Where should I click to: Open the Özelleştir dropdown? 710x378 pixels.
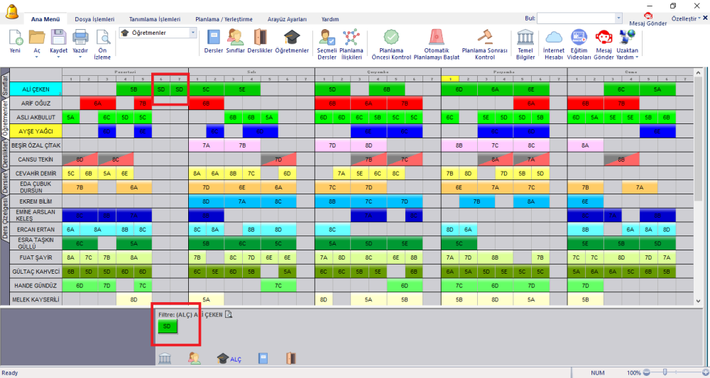click(x=686, y=18)
